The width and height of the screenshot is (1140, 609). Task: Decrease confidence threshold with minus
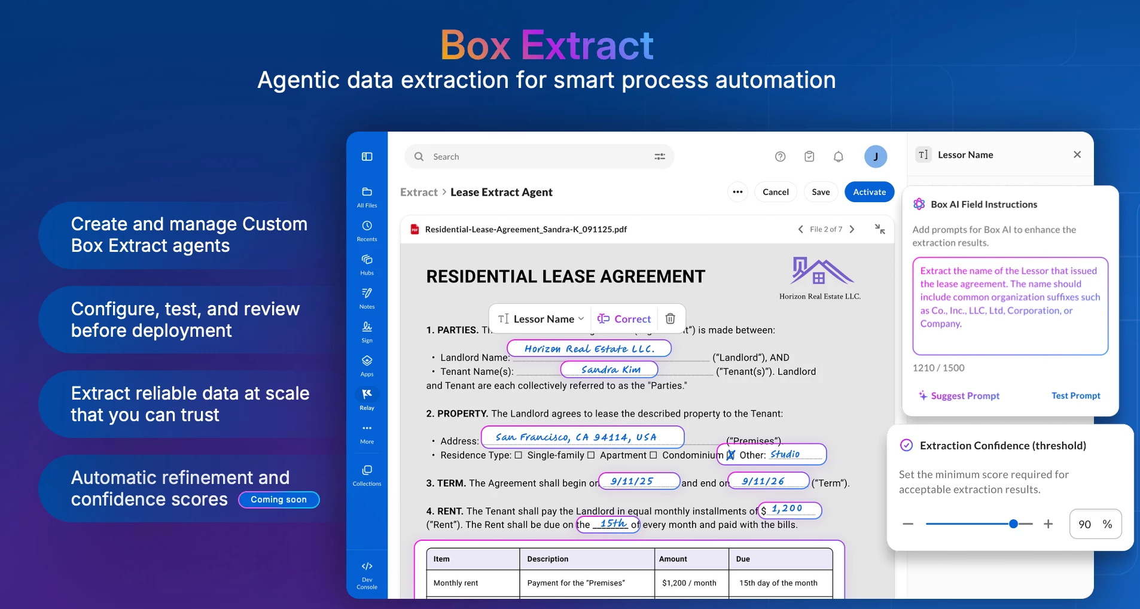[908, 524]
